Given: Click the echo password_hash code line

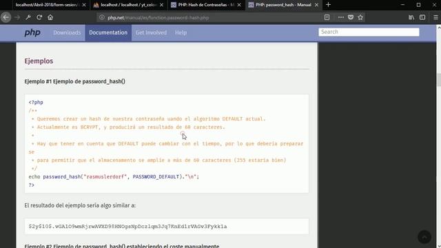Looking at the screenshot, I should coord(114,177).
